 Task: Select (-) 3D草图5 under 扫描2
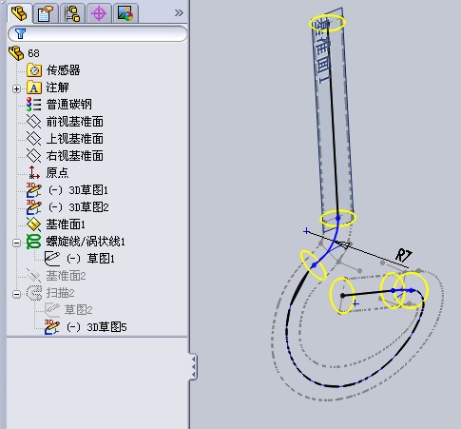point(97,327)
